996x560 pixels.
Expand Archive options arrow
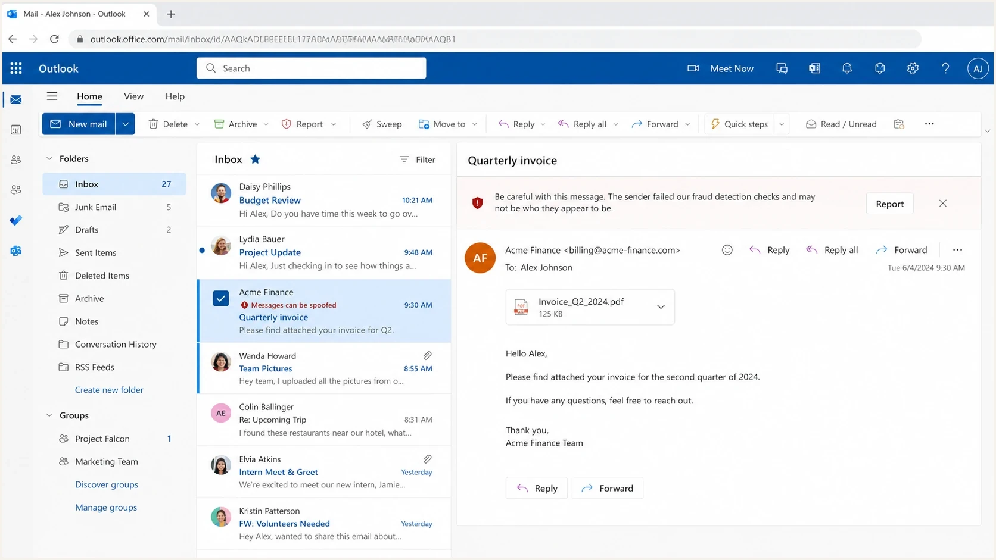click(266, 124)
